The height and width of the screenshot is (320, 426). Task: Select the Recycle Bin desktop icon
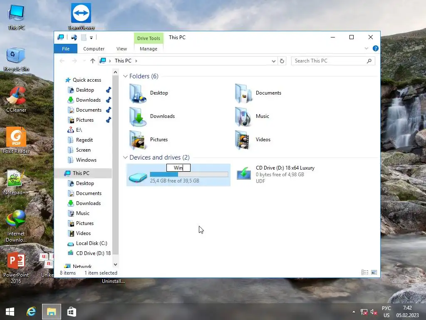16,59
